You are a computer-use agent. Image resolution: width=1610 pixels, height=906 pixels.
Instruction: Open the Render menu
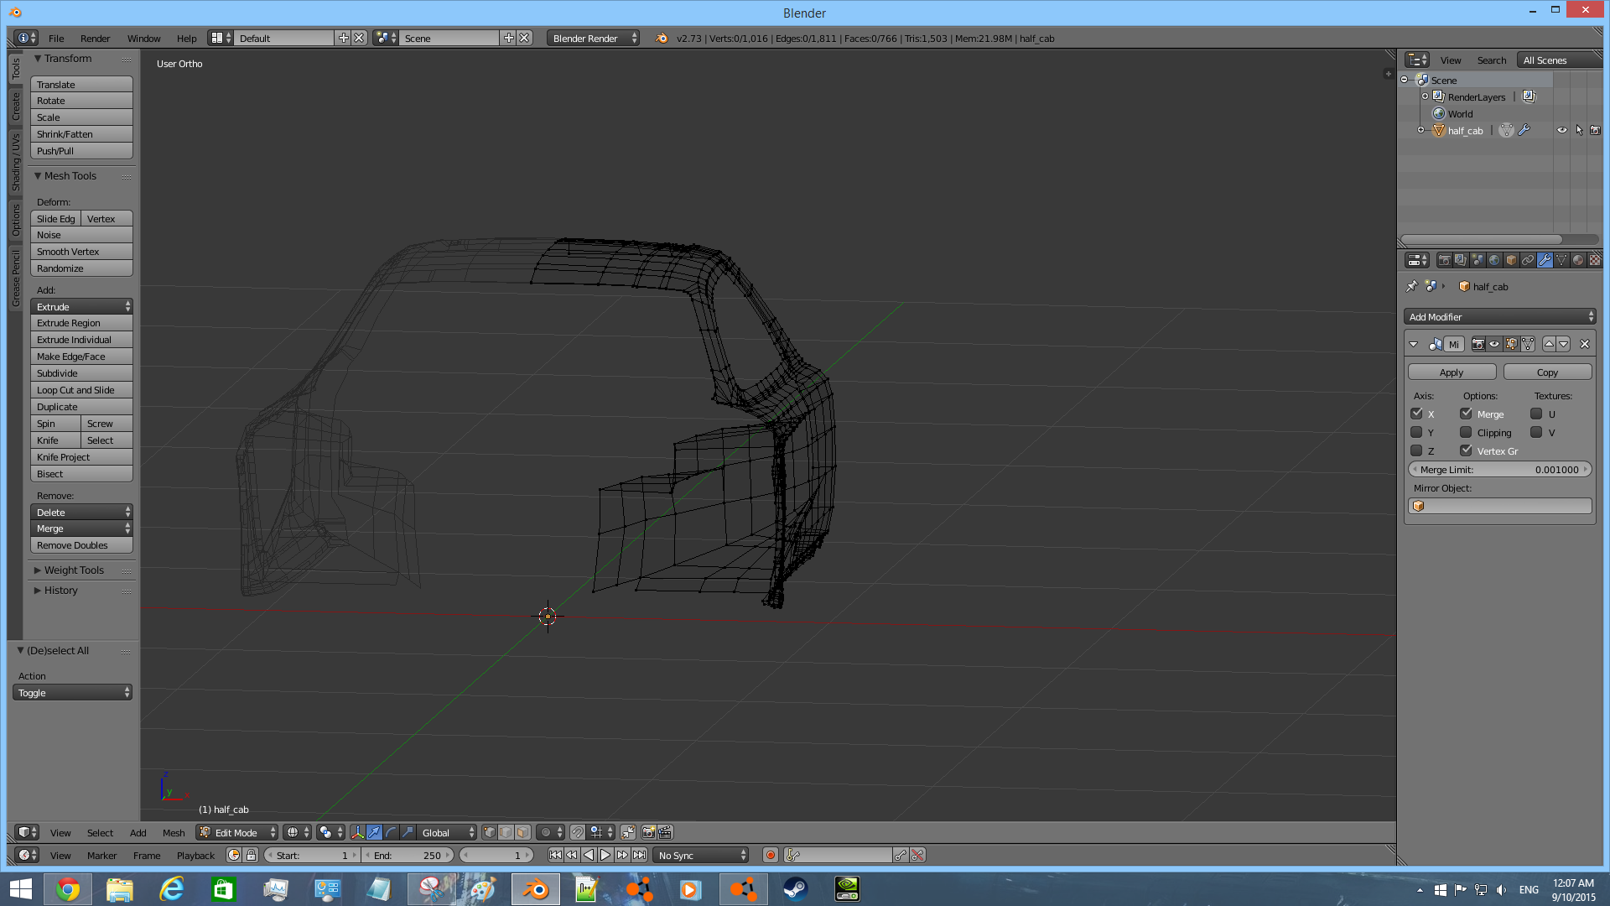click(95, 38)
